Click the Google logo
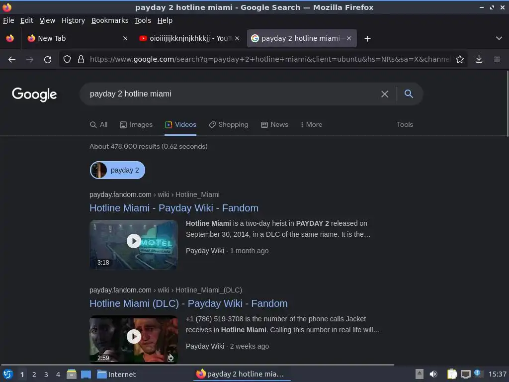This screenshot has height=382, width=509. click(x=34, y=95)
